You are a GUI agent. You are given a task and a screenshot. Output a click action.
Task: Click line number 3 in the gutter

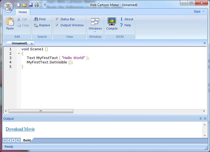tap(10, 58)
